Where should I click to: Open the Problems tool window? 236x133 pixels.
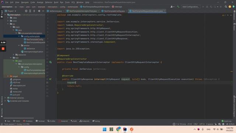coord(28,121)
